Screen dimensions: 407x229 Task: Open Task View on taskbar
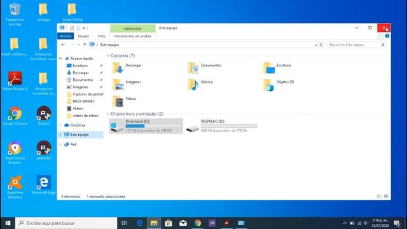pos(125,223)
